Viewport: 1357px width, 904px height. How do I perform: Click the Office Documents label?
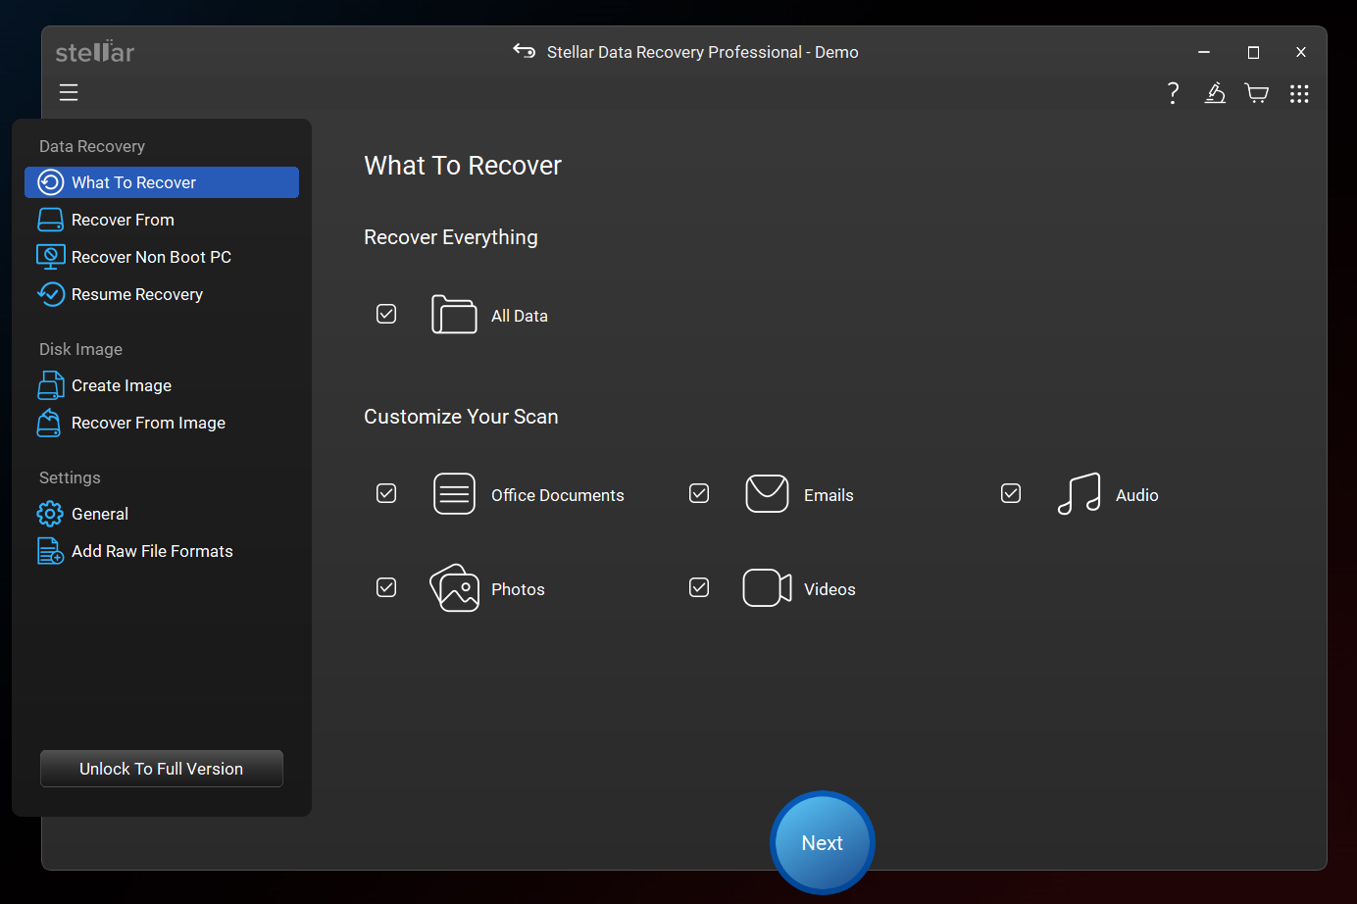[x=557, y=495]
